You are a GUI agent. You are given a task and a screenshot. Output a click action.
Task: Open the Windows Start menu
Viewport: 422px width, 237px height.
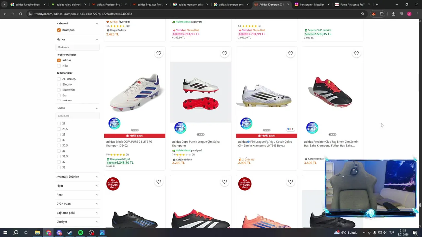pyautogui.click(x=5, y=233)
